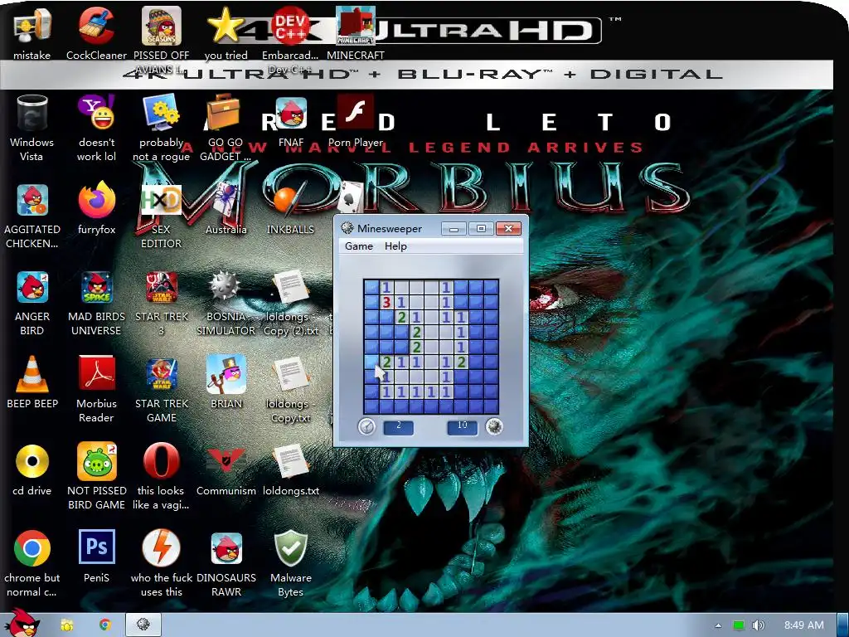This screenshot has height=637, width=849.
Task: Open the FNAF desktop icon
Action: 291,122
